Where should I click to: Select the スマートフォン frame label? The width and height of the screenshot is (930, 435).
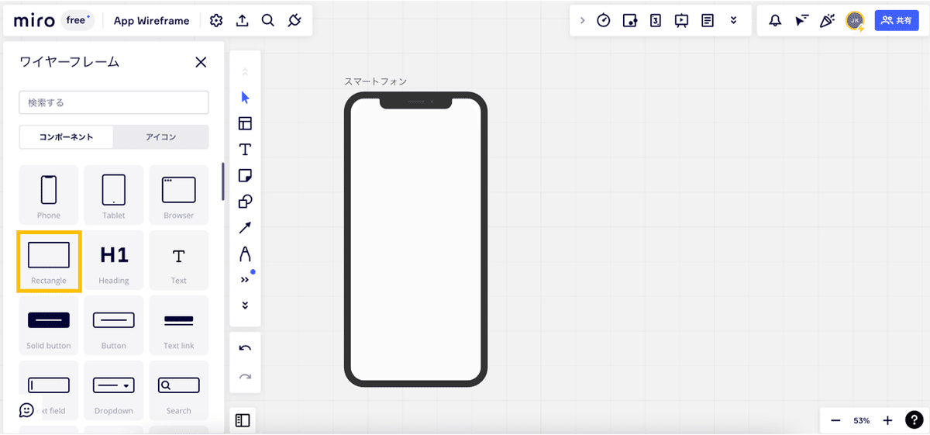pyautogui.click(x=376, y=81)
